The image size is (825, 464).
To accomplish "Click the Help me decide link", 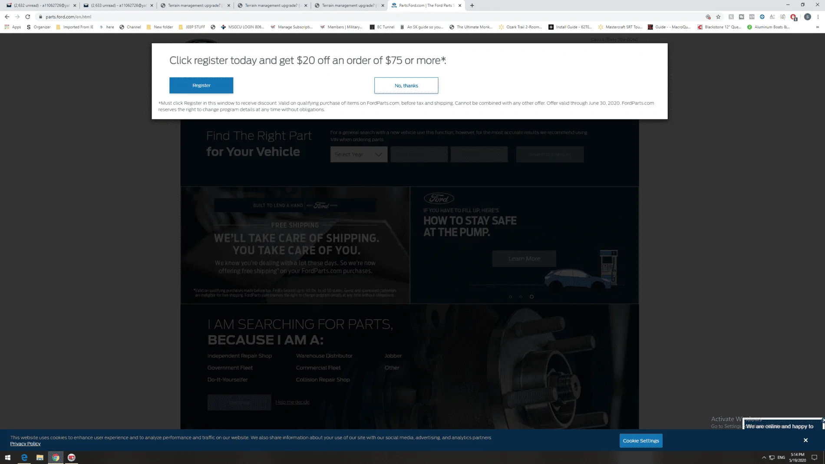I will point(293,402).
